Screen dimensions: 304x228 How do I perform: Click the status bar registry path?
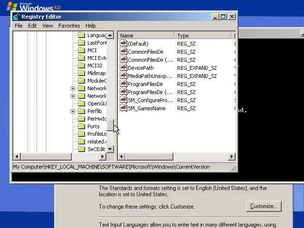(111, 167)
